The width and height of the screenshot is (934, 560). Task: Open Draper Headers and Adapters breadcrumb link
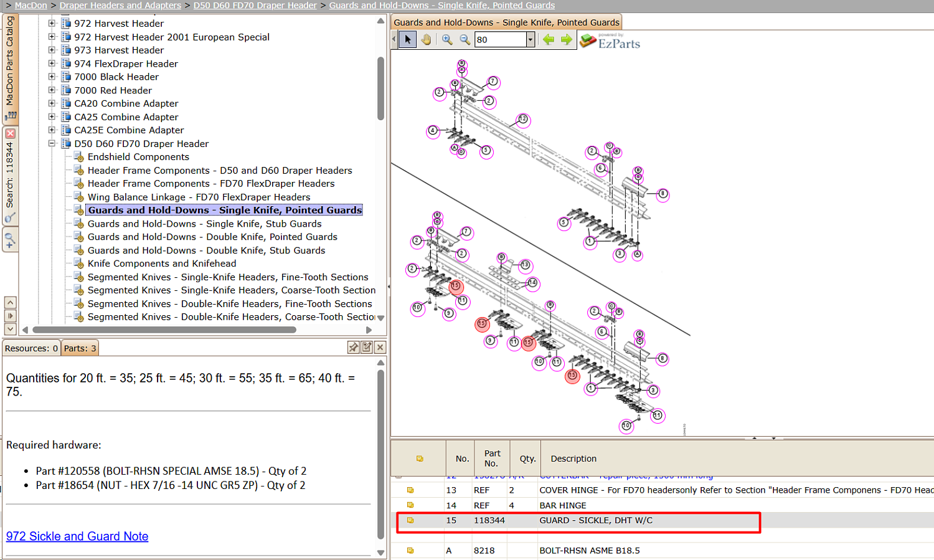(120, 6)
